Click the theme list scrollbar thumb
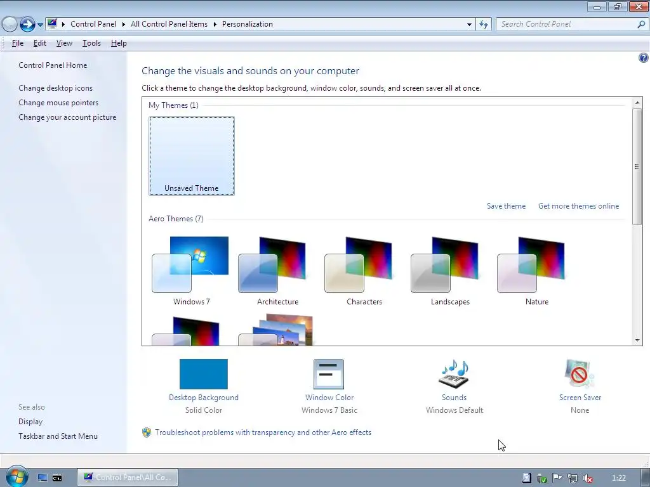650x487 pixels. [x=637, y=167]
